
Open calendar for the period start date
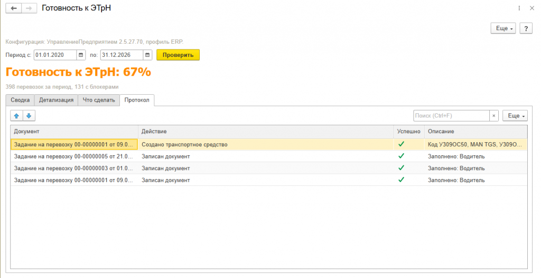tap(81, 55)
